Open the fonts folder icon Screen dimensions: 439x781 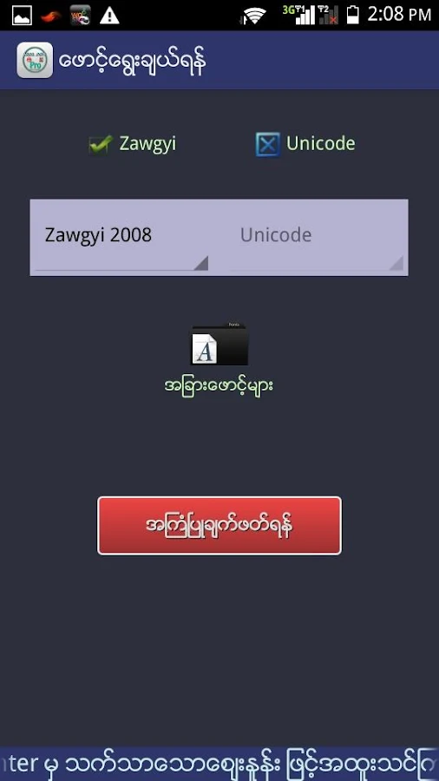(219, 345)
